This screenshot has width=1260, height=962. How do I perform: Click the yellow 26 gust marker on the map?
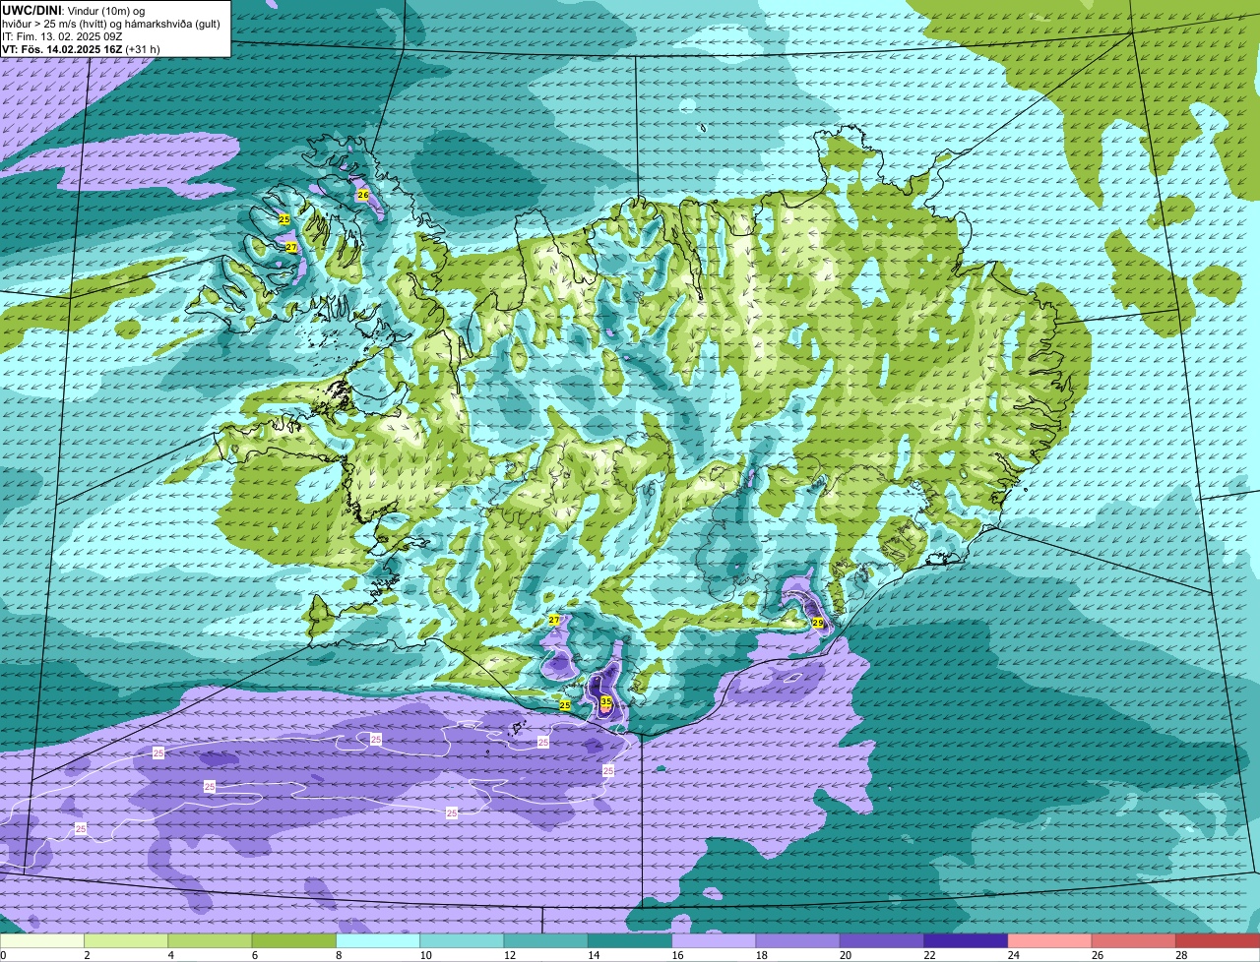click(362, 195)
